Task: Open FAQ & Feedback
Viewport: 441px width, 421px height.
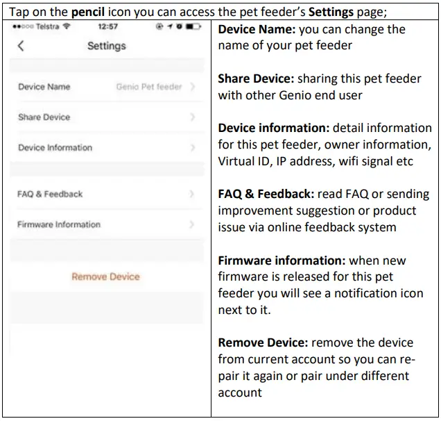Action: pos(50,195)
